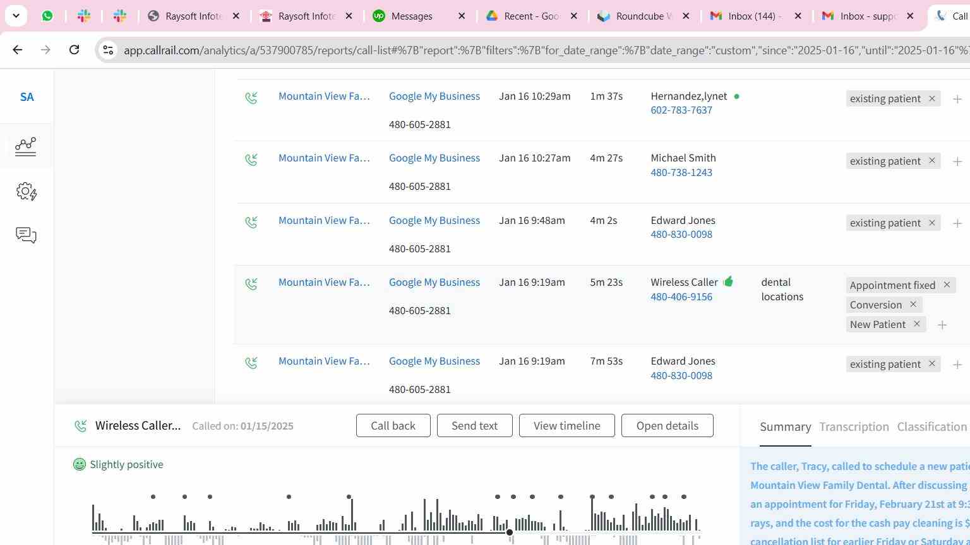Viewport: 970px width, 545px height.
Task: Reload the CallRail page
Action: click(x=74, y=50)
